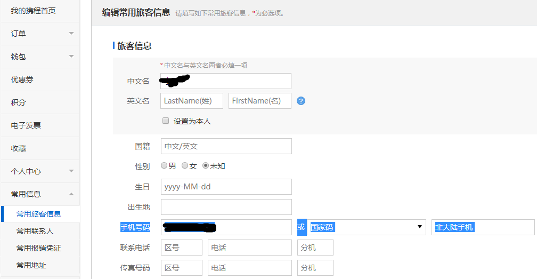This screenshot has height=279, width=537.
Task: Open 常用联系人 in sidebar
Action: (35, 231)
